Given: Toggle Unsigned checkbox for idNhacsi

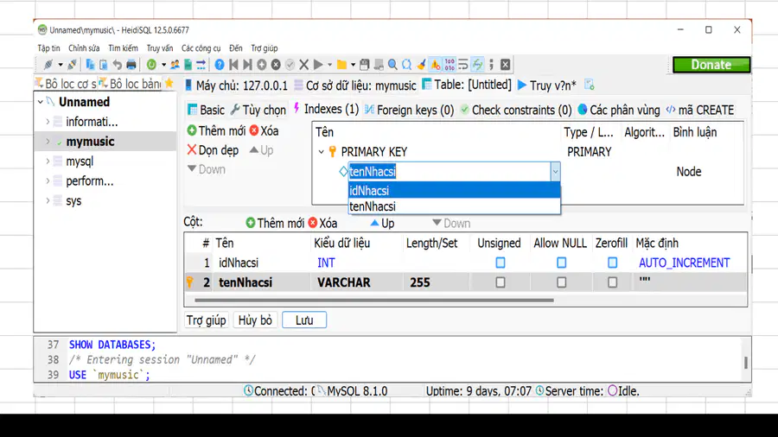Looking at the screenshot, I should pos(501,263).
